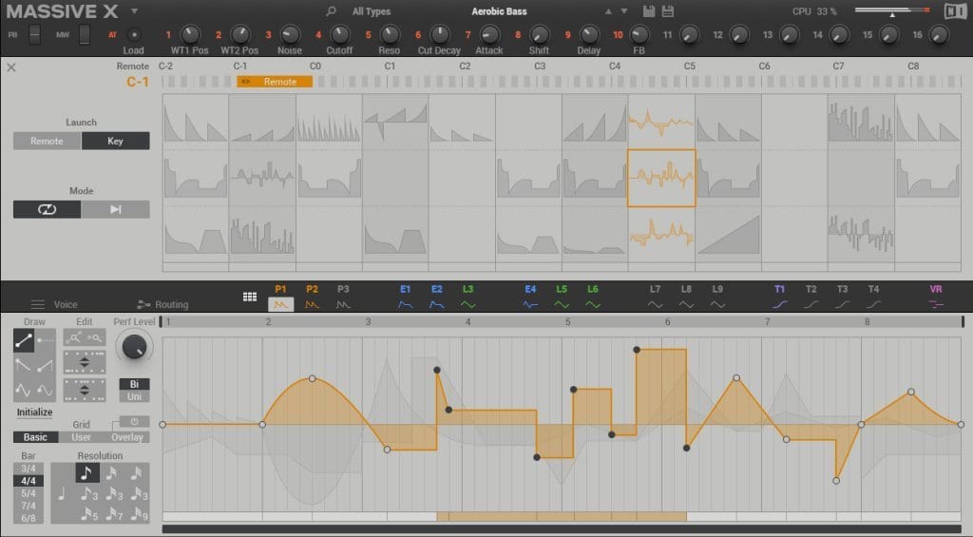The image size is (973, 537).
Task: Open the L3 LFO tab
Action: point(467,297)
